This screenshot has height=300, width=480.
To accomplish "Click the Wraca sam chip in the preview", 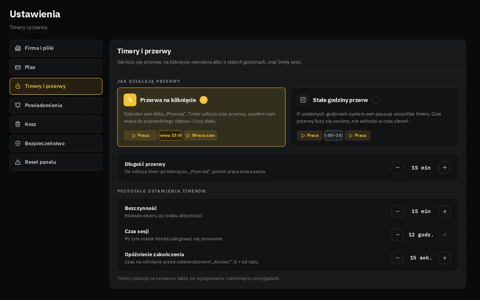I will 200,136.
